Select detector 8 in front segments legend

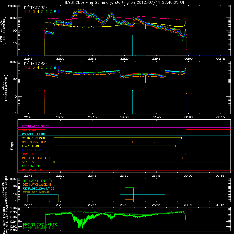tap(55, 12)
